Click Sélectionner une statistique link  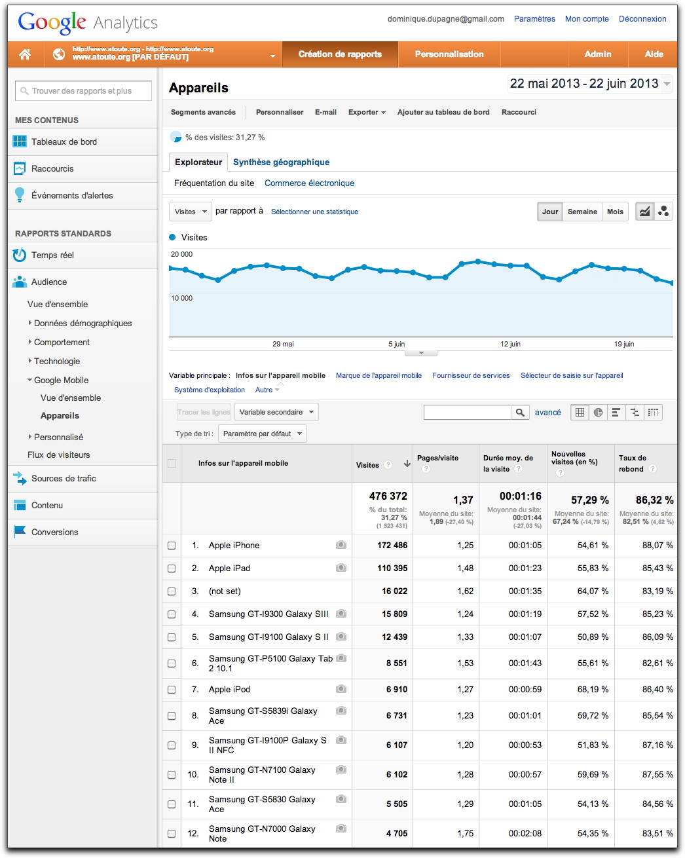(314, 212)
